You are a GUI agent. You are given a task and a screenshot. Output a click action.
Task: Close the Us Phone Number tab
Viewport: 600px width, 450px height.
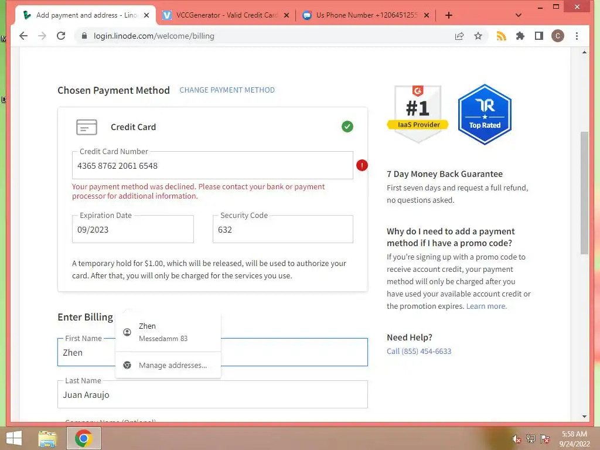tap(427, 15)
